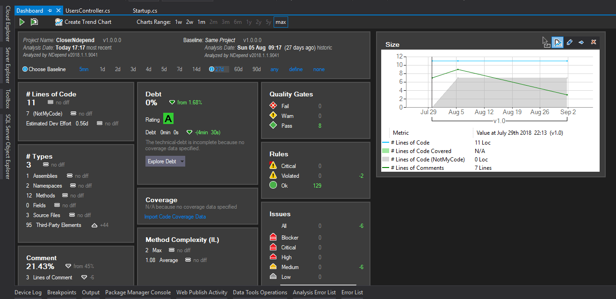Click the blue arrow icon on Size chart
Image resolution: width=616 pixels, height=299 pixels.
pos(581,42)
